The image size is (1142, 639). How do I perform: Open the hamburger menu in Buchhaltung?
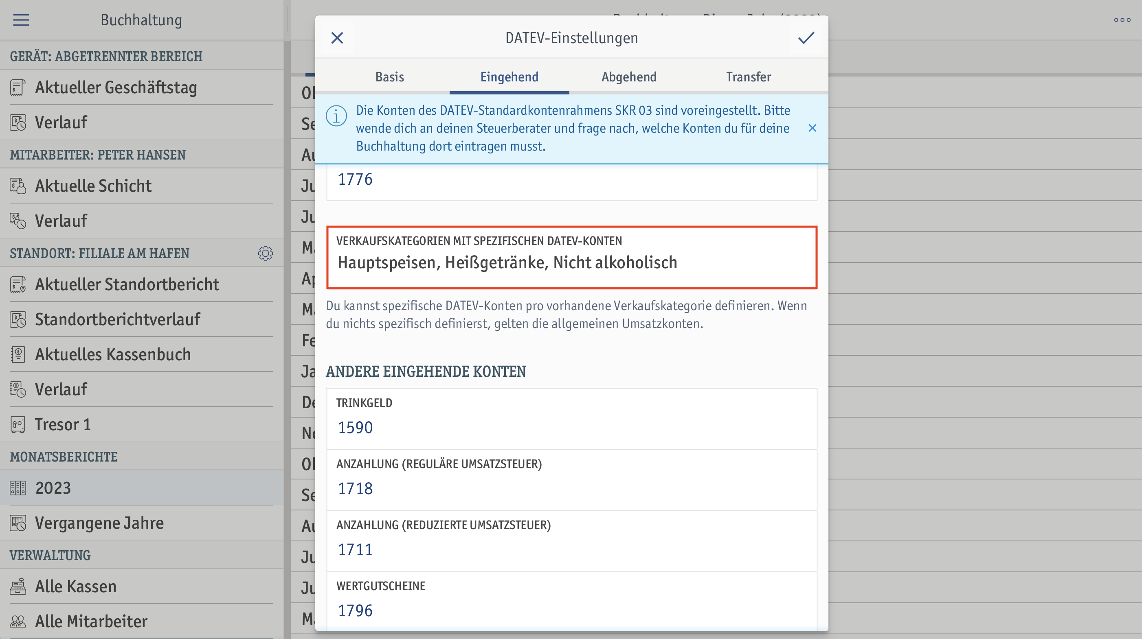pos(21,20)
